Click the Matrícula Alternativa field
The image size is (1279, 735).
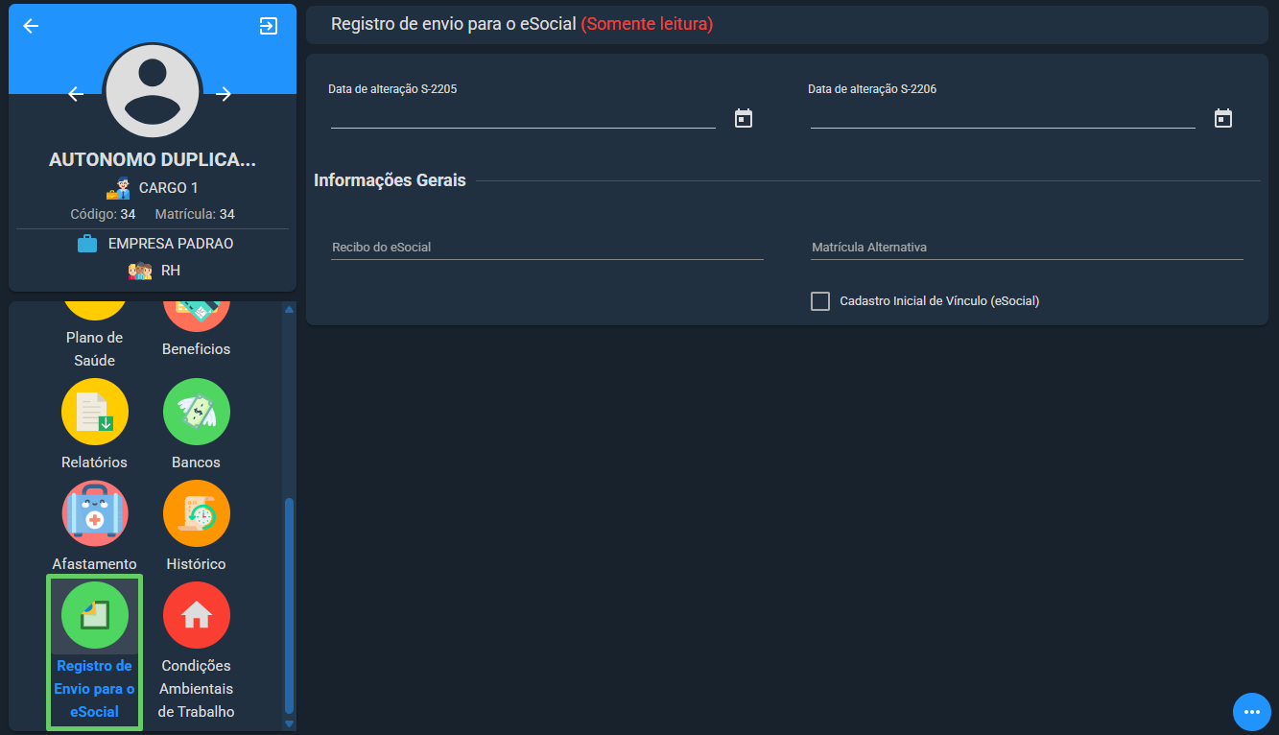(x=1027, y=247)
